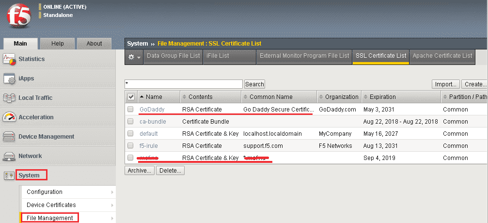The image size is (488, 223).
Task: Open the Data Group File List tab
Action: [173, 57]
